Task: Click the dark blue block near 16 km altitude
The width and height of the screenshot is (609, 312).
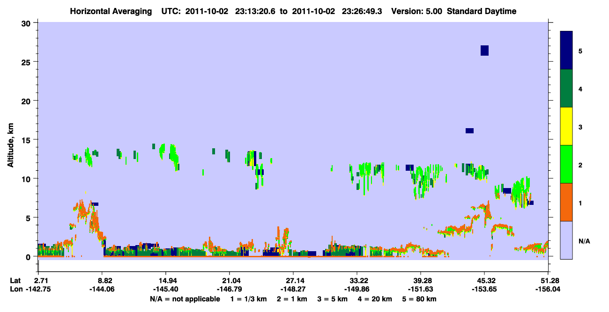Action: click(469, 131)
